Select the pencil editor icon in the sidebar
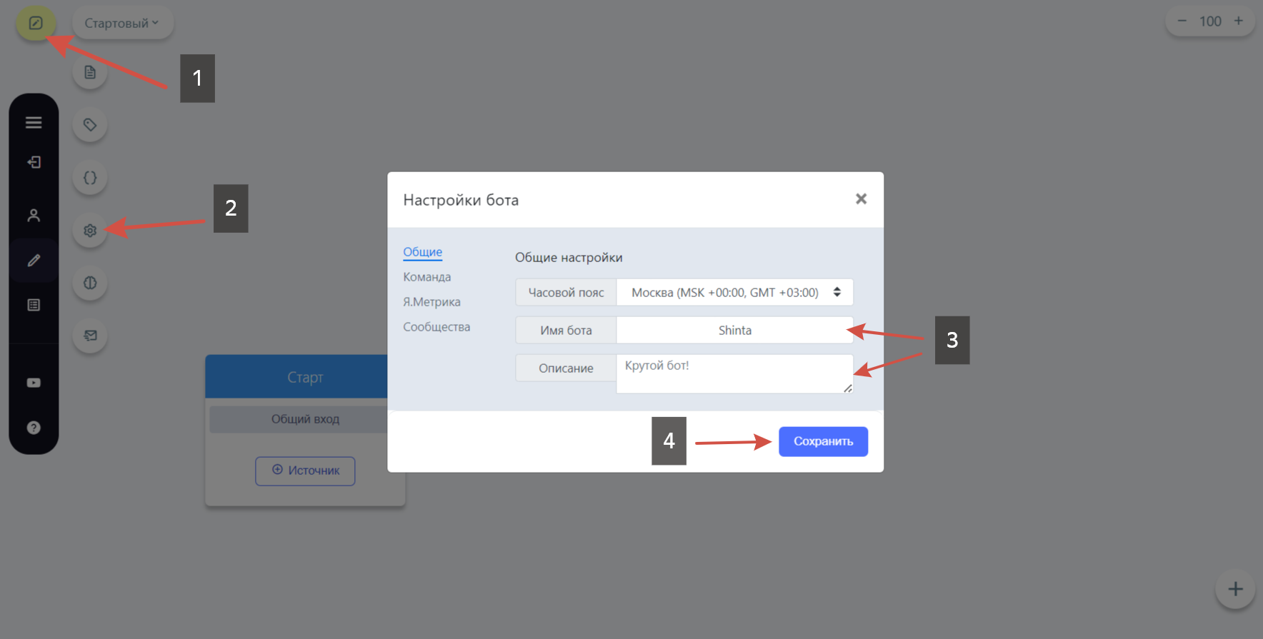The height and width of the screenshot is (639, 1263). pos(34,261)
